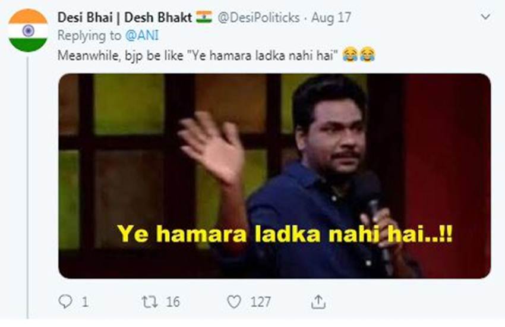Screen dimensions: 505x327
Task: Open the Desi Bhai | Desh Bhakt profile name
Action: [124, 17]
